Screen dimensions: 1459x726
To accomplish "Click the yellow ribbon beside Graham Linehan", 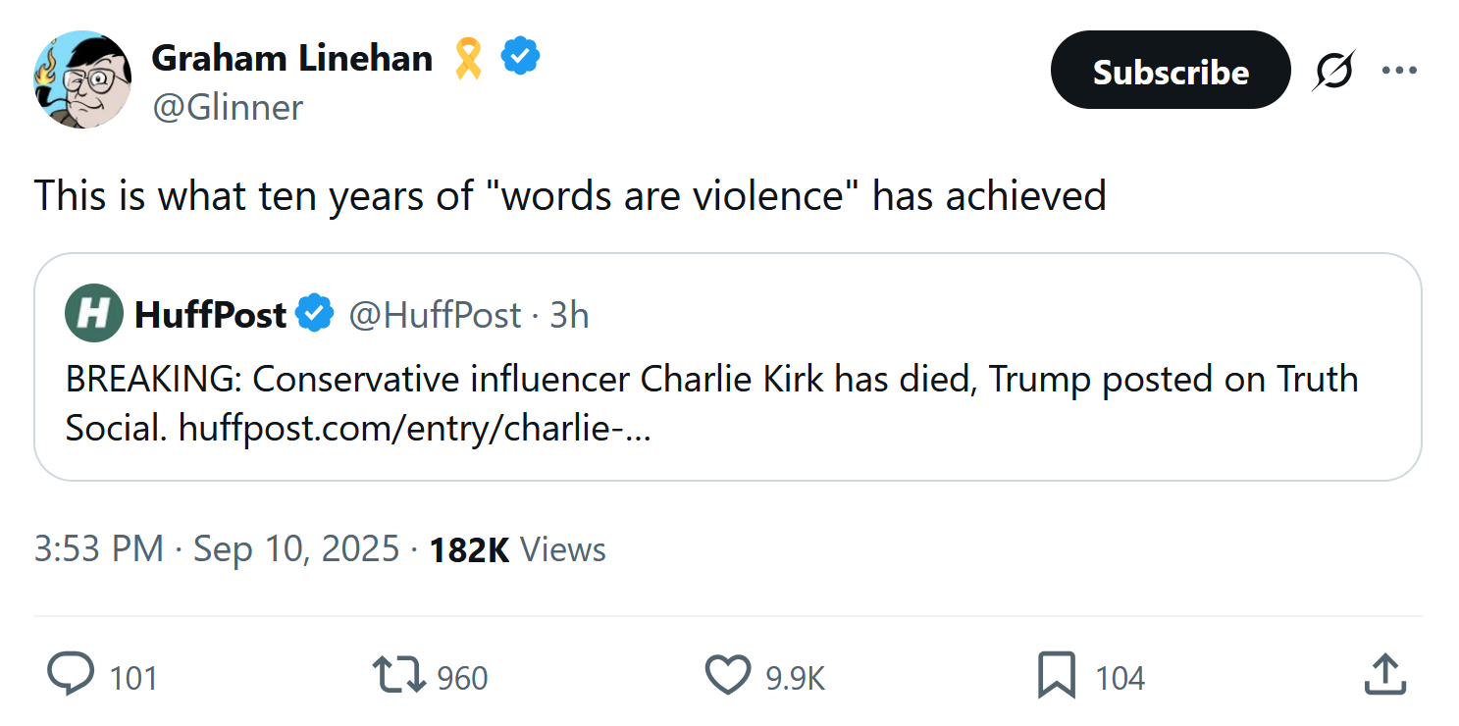I will pyautogui.click(x=469, y=59).
